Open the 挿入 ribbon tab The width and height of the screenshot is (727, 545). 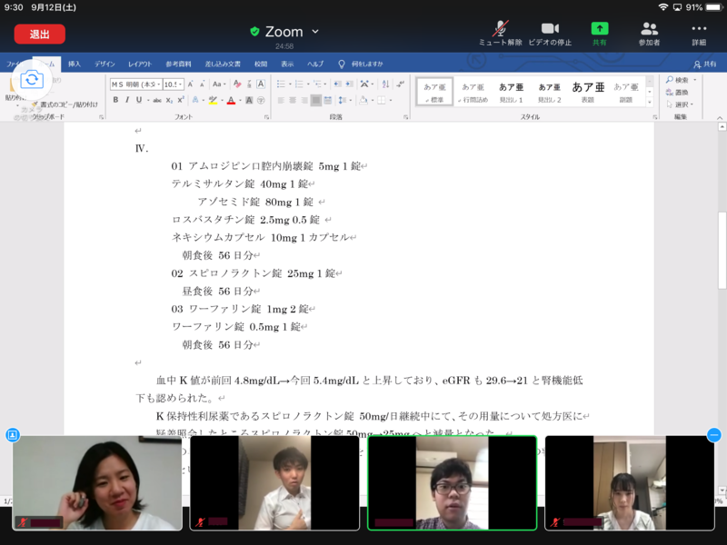(x=75, y=64)
